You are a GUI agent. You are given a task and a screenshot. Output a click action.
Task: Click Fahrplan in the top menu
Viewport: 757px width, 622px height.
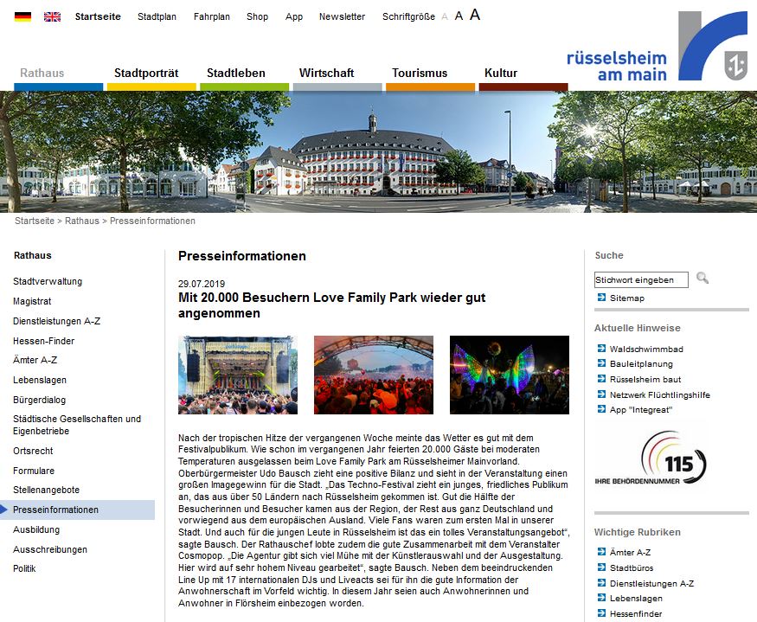pyautogui.click(x=211, y=16)
